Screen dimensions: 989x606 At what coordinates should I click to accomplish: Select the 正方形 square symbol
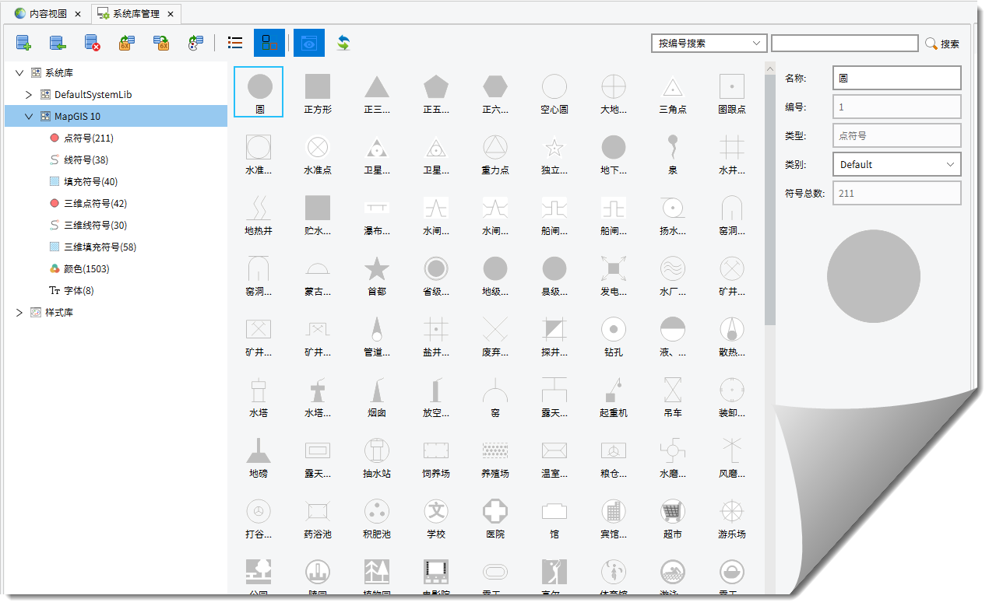click(318, 92)
